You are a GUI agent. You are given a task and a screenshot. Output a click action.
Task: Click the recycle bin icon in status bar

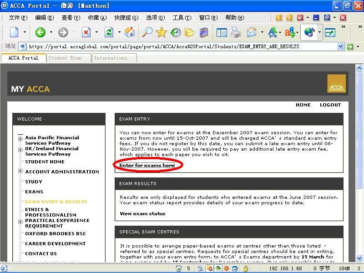[178, 268]
